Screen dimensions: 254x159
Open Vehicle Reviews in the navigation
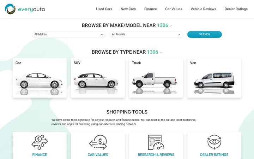tap(203, 9)
